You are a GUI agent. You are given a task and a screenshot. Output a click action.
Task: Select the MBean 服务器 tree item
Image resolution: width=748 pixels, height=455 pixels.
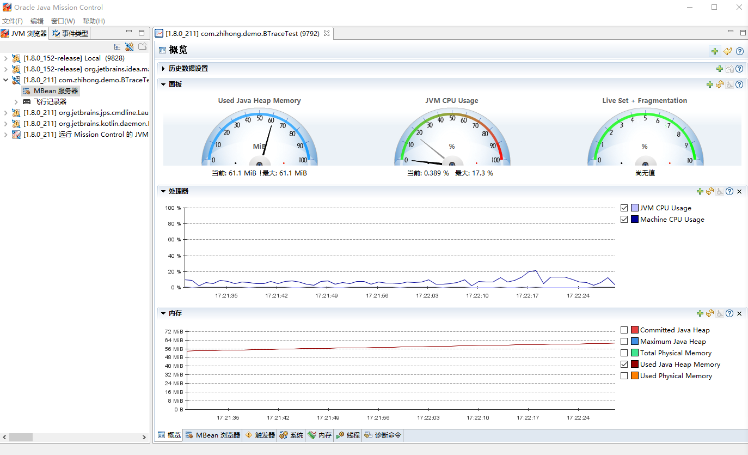[x=51, y=91]
